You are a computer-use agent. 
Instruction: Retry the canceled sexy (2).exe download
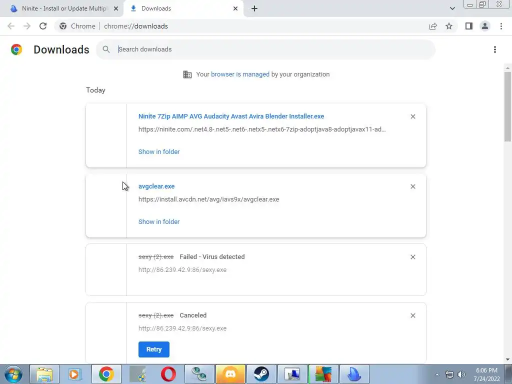(x=154, y=349)
